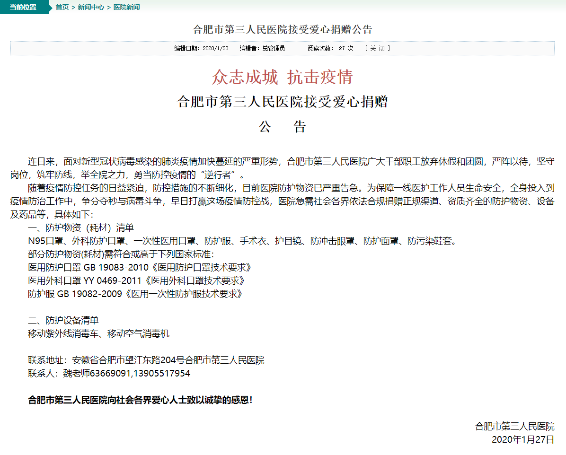Click the line starting with N95口罩
Screen dimensions: 566x455
(x=242, y=241)
